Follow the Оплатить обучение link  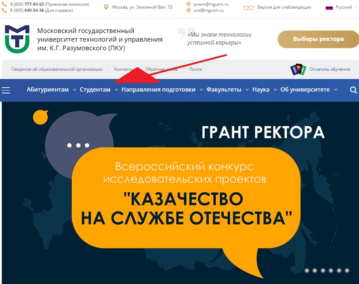330,69
